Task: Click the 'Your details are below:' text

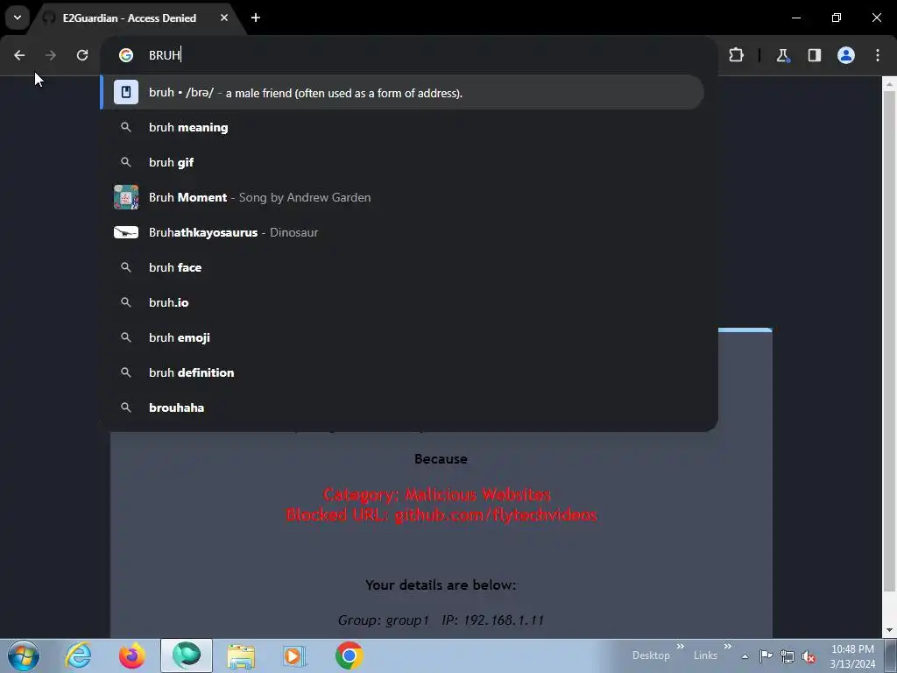Action: click(441, 584)
